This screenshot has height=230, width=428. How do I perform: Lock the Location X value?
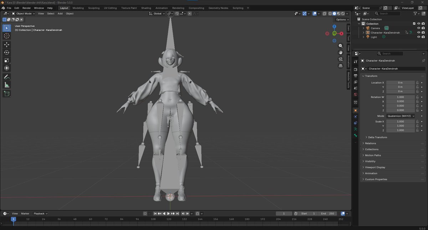pyautogui.click(x=417, y=82)
